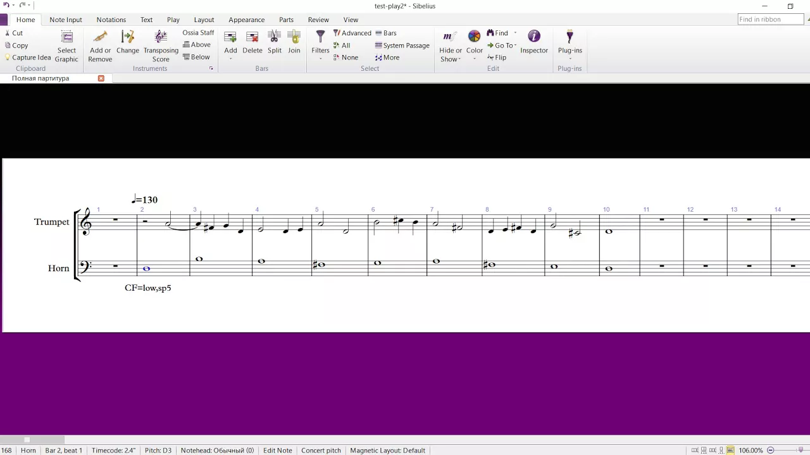The height and width of the screenshot is (455, 810).
Task: Click Magnetic Layout: Default in status bar
Action: tap(388, 451)
